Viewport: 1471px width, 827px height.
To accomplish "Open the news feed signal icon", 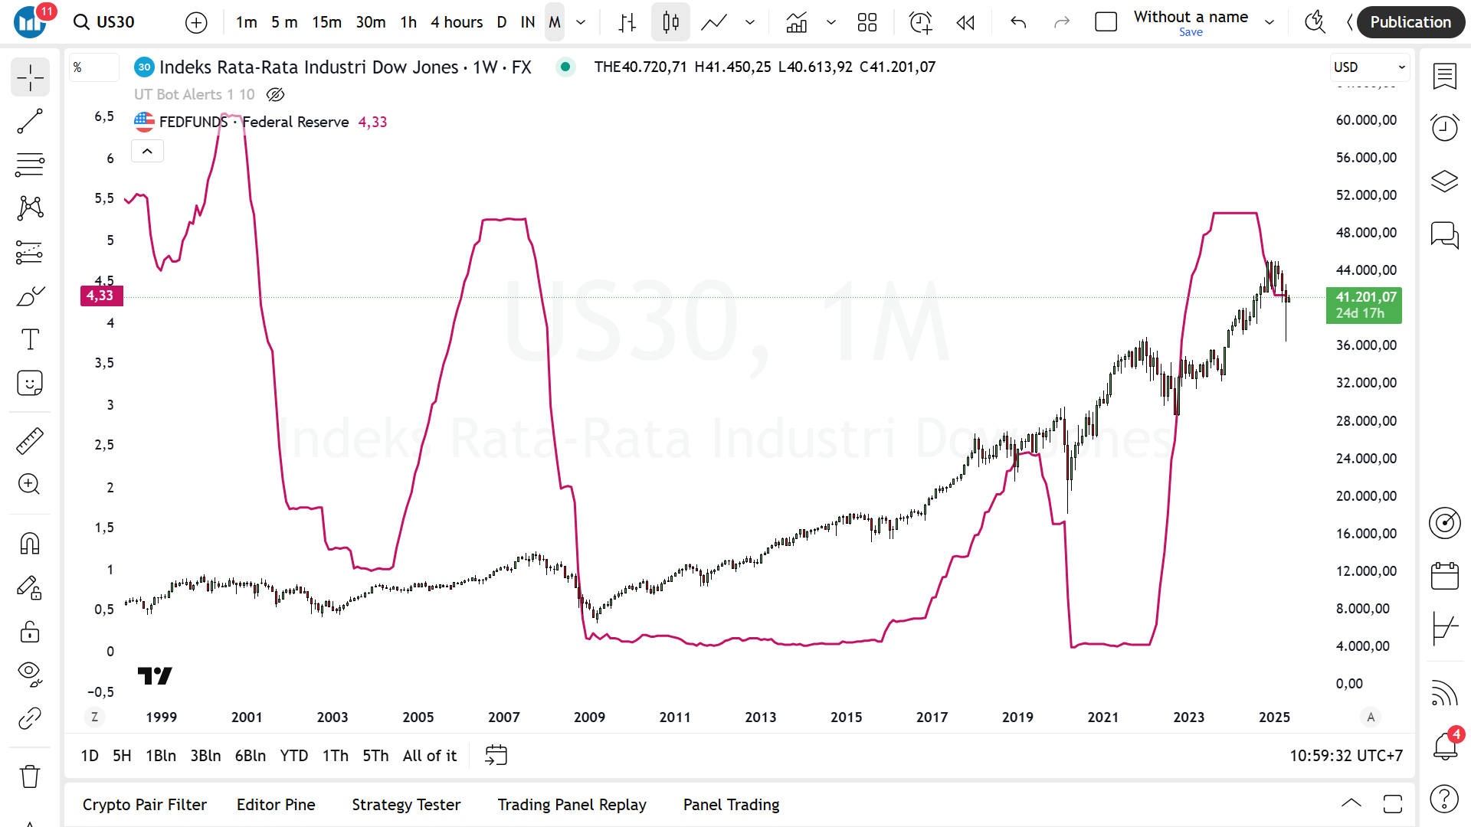I will 1444,693.
